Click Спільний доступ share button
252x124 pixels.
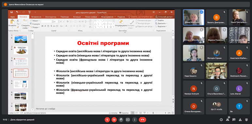tap(164, 17)
